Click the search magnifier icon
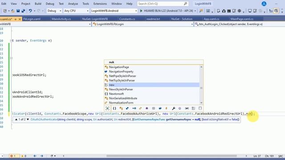This screenshot has height=160, width=285. [x=185, y=4]
